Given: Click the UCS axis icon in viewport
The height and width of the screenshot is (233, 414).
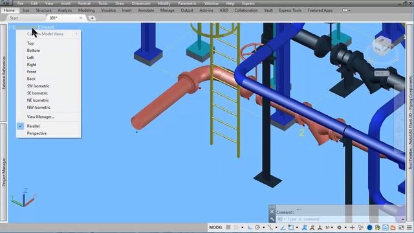Looking at the screenshot, I should point(24,198).
